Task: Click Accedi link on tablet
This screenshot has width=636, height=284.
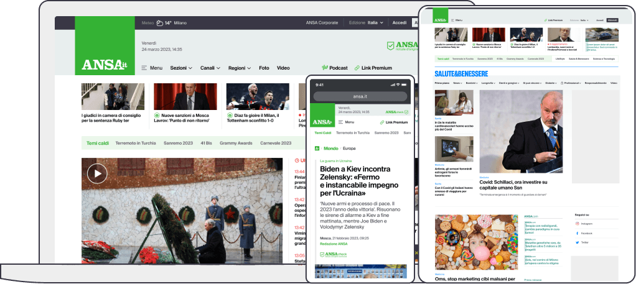Action: pos(600,21)
